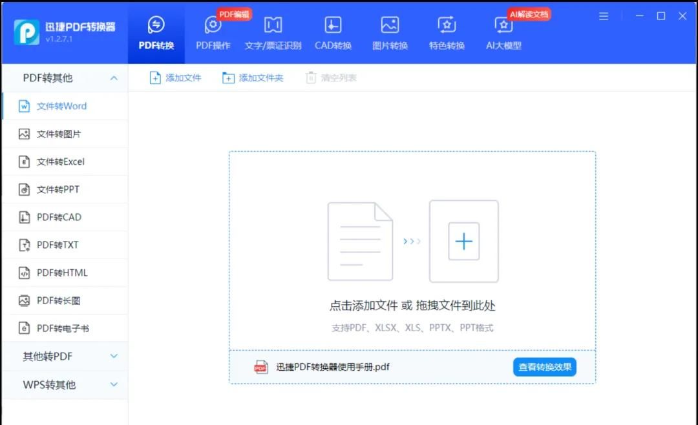Click the 添加文件夹 add folder icon
Image resolution: width=698 pixels, height=425 pixels.
[x=253, y=77]
